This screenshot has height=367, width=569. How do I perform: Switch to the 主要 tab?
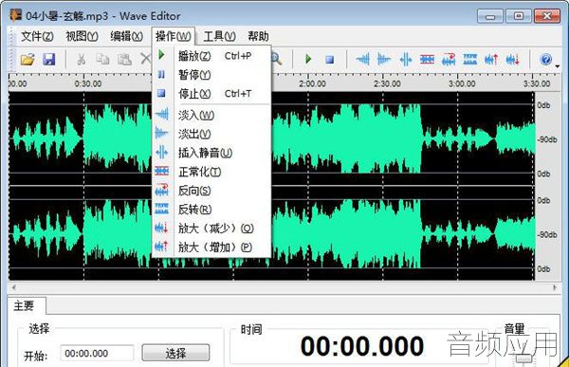(x=24, y=306)
